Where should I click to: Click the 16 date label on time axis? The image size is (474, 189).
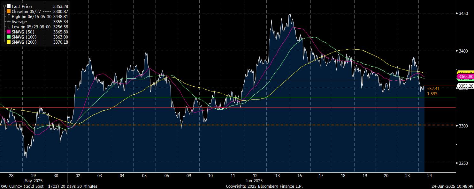[x=299, y=176]
